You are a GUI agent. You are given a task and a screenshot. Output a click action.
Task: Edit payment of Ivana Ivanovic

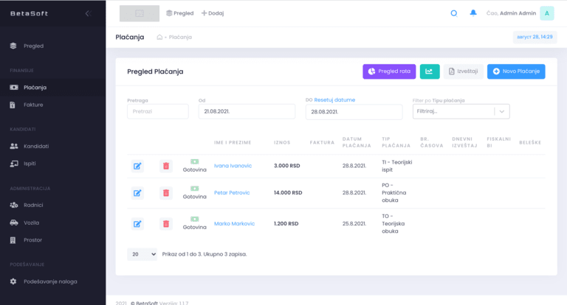click(x=137, y=166)
